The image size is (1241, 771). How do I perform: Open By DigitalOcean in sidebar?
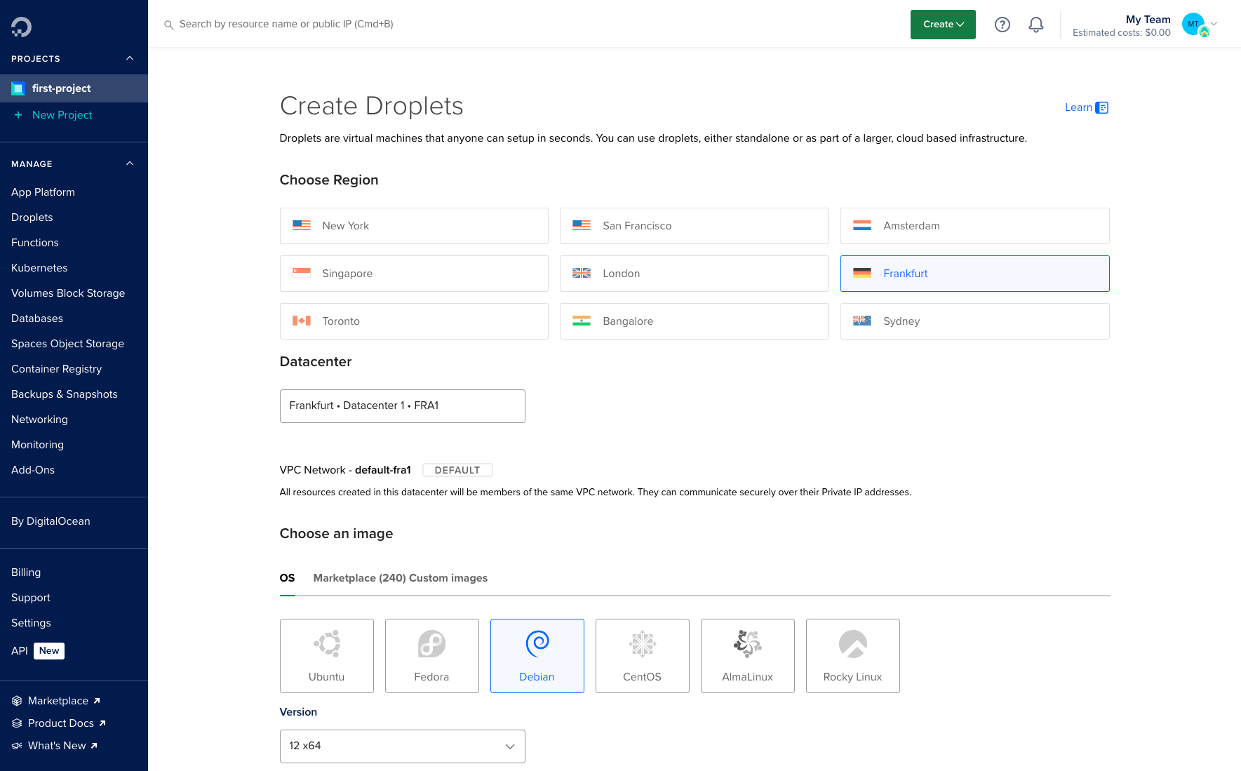[51, 521]
